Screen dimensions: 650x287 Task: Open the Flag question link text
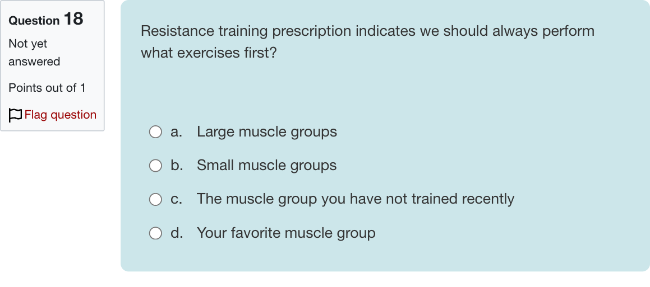click(x=61, y=115)
